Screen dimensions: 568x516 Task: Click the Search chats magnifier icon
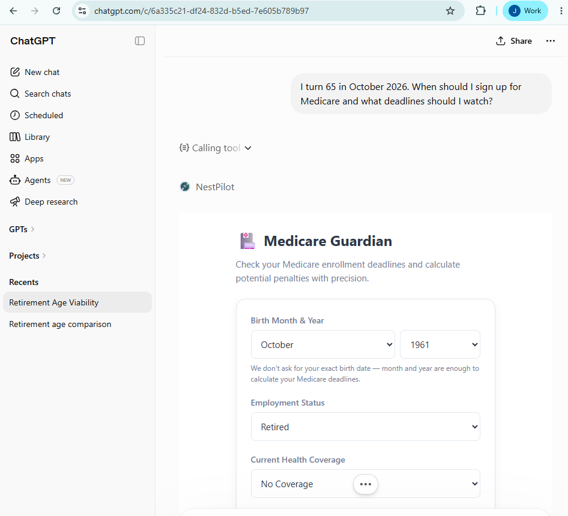[15, 94]
